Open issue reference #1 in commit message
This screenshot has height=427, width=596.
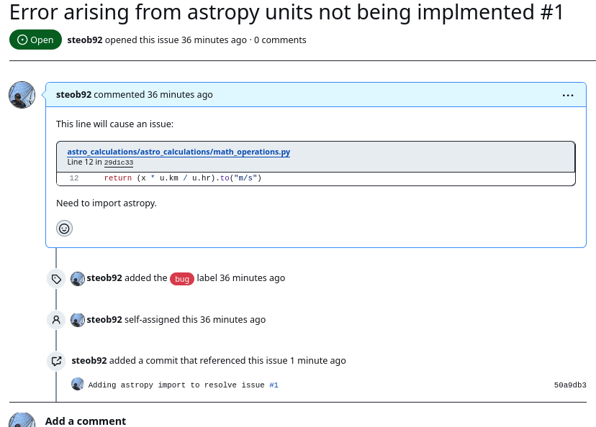[274, 385]
